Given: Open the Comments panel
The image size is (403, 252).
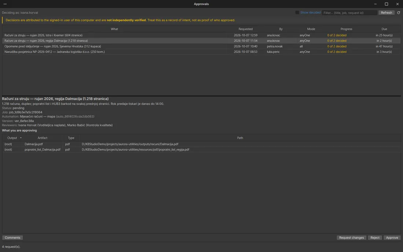Looking at the screenshot, I should [12, 238].
